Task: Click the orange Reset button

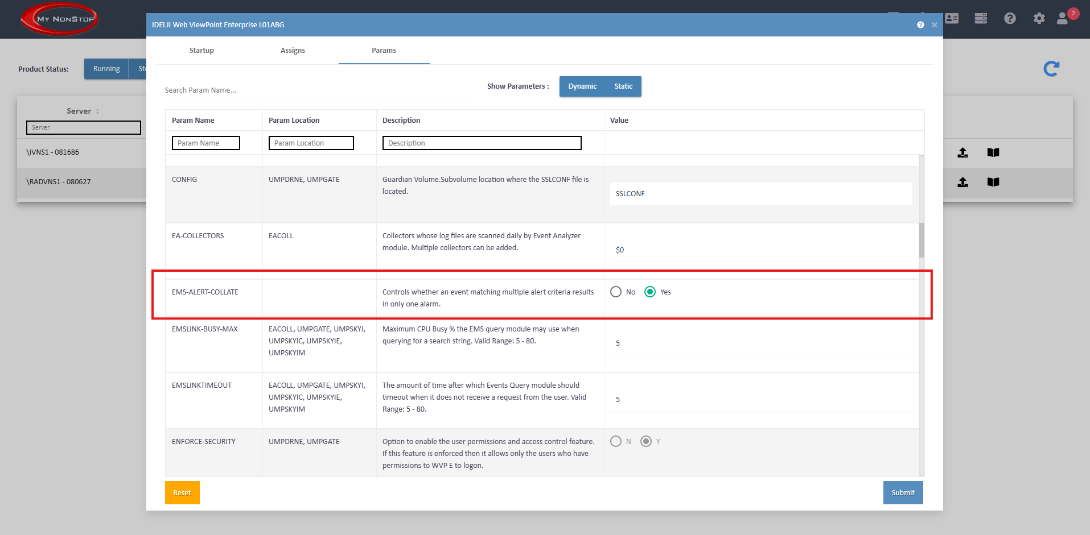Action: pyautogui.click(x=182, y=492)
